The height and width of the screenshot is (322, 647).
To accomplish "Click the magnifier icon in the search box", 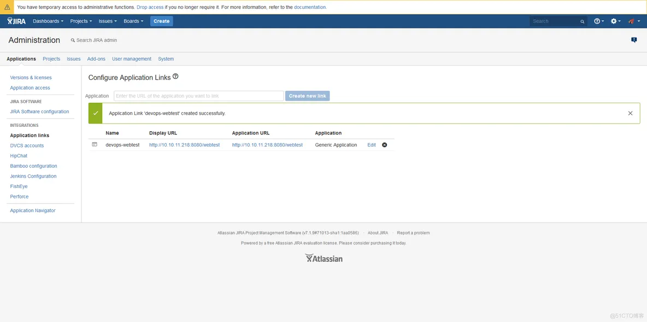I will [x=582, y=21].
